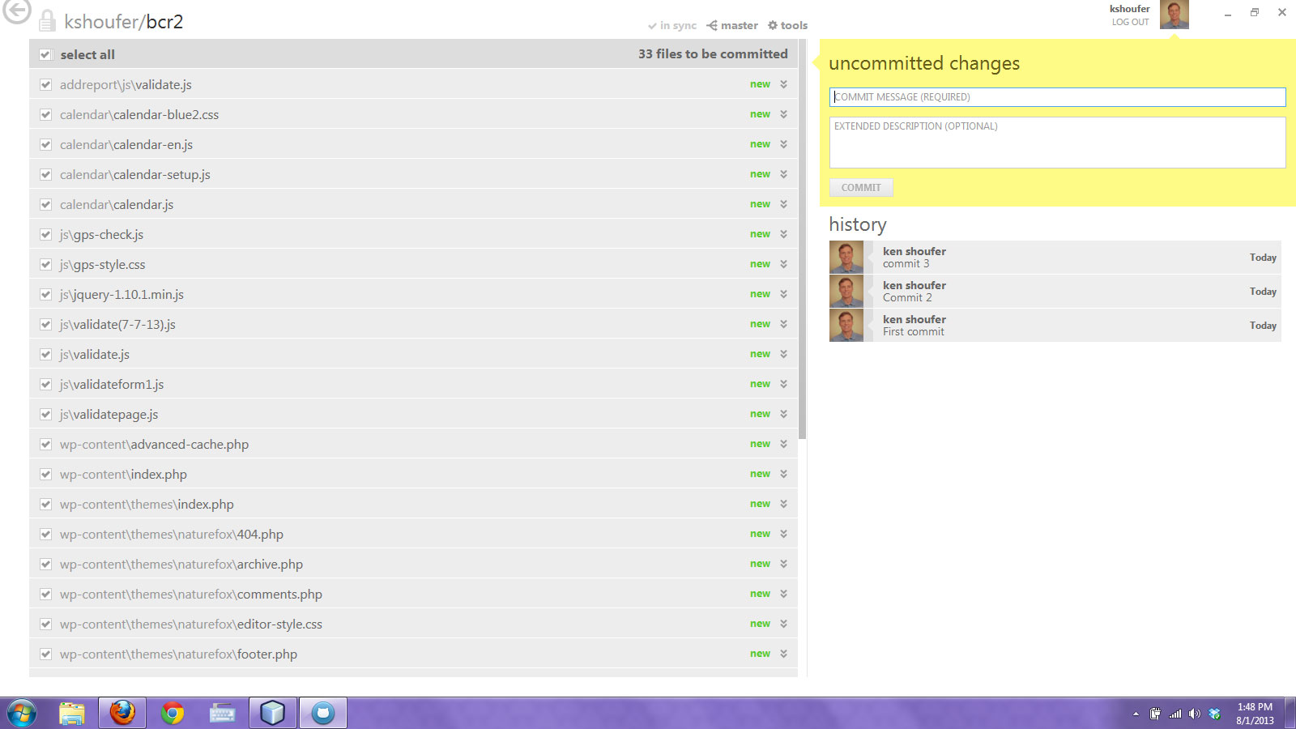The width and height of the screenshot is (1296, 729).
Task: Expand diff for naturefox\comments.php
Action: [783, 594]
